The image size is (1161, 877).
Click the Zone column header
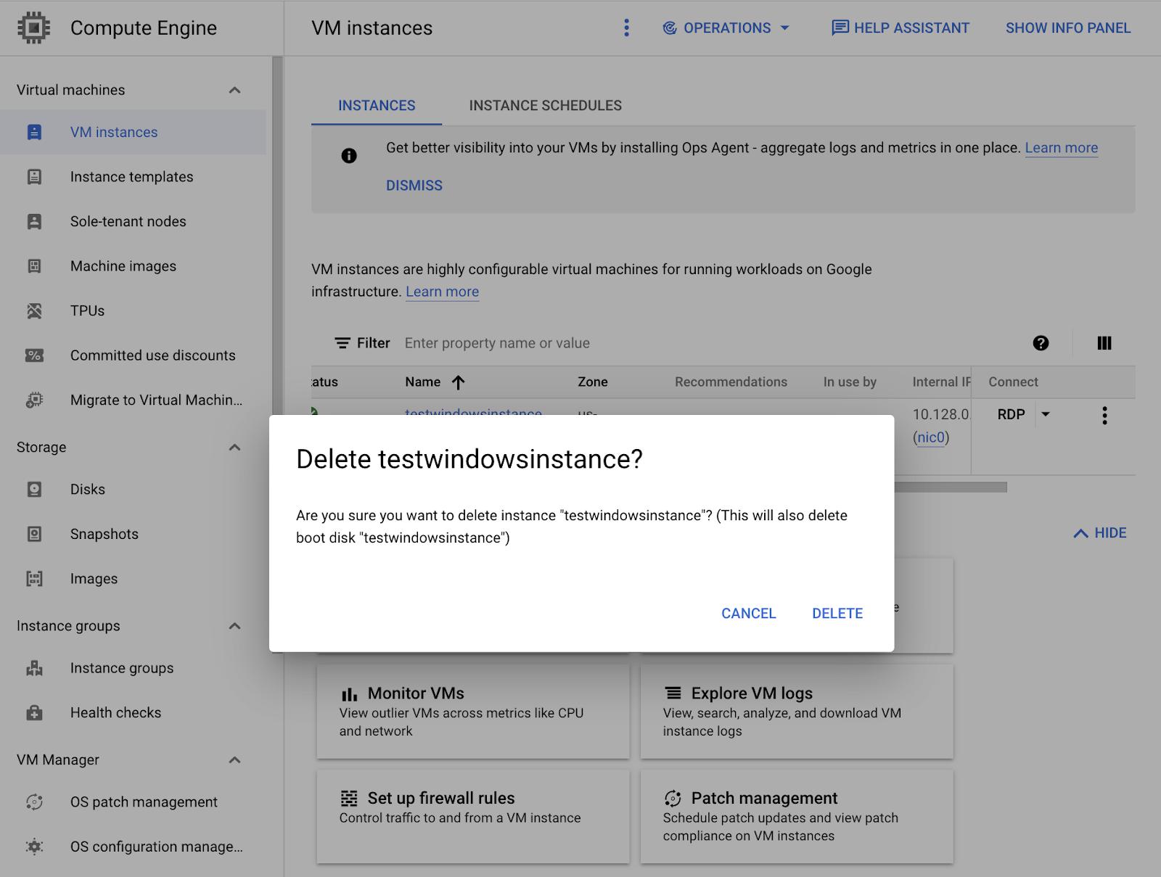pyautogui.click(x=592, y=382)
